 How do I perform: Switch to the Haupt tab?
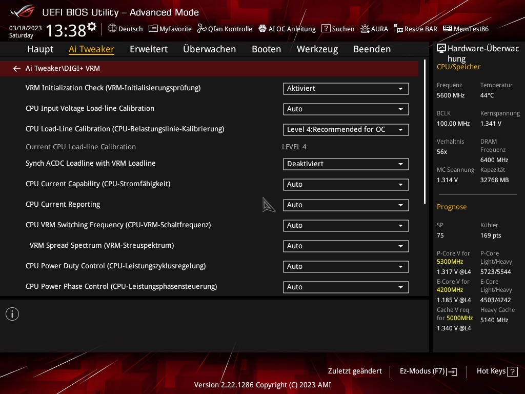[x=40, y=49]
